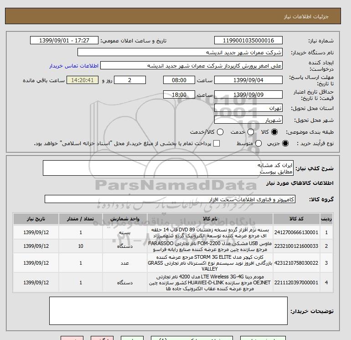351x340 pixels.
Task: Click the quantity 10 cell
Action: click(81, 246)
